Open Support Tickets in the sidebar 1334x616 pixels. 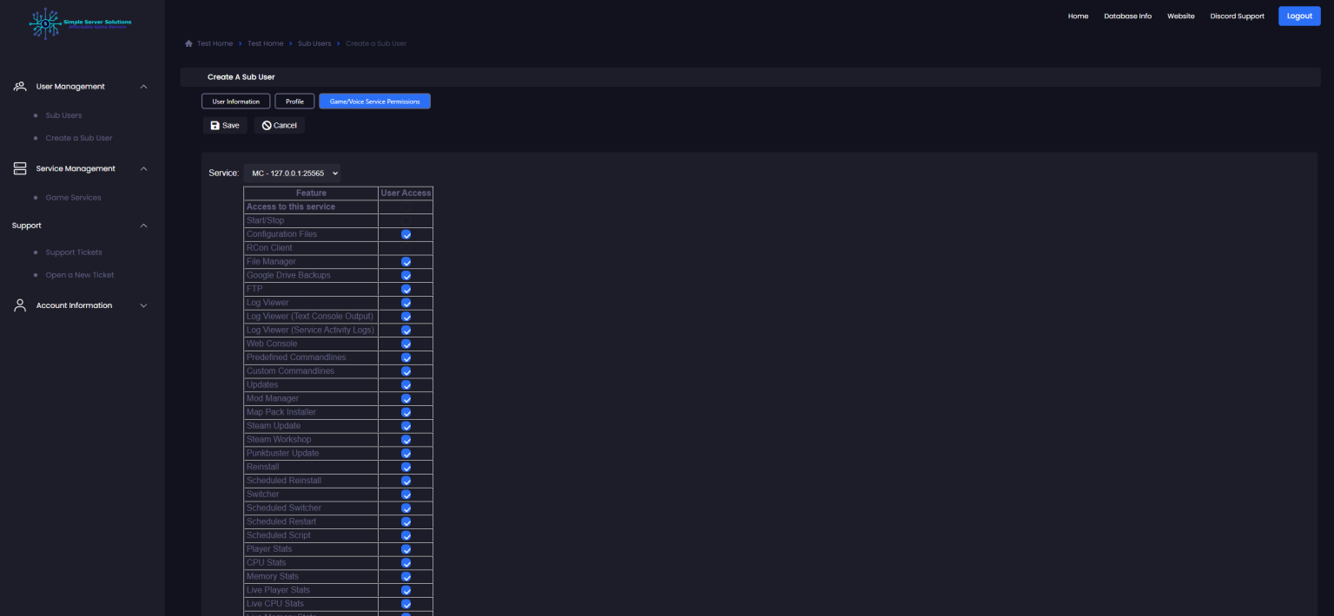(x=74, y=252)
